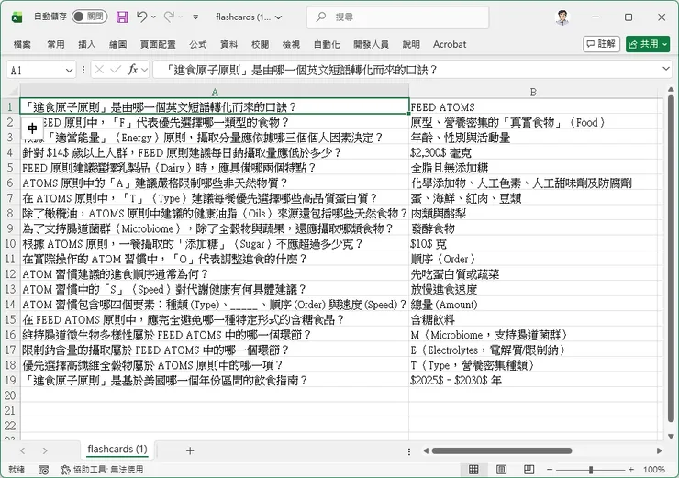
Task: Open the 頁面配置 ribbon tab
Action: (x=158, y=44)
